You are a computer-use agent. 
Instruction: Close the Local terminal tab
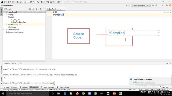pos(17,63)
